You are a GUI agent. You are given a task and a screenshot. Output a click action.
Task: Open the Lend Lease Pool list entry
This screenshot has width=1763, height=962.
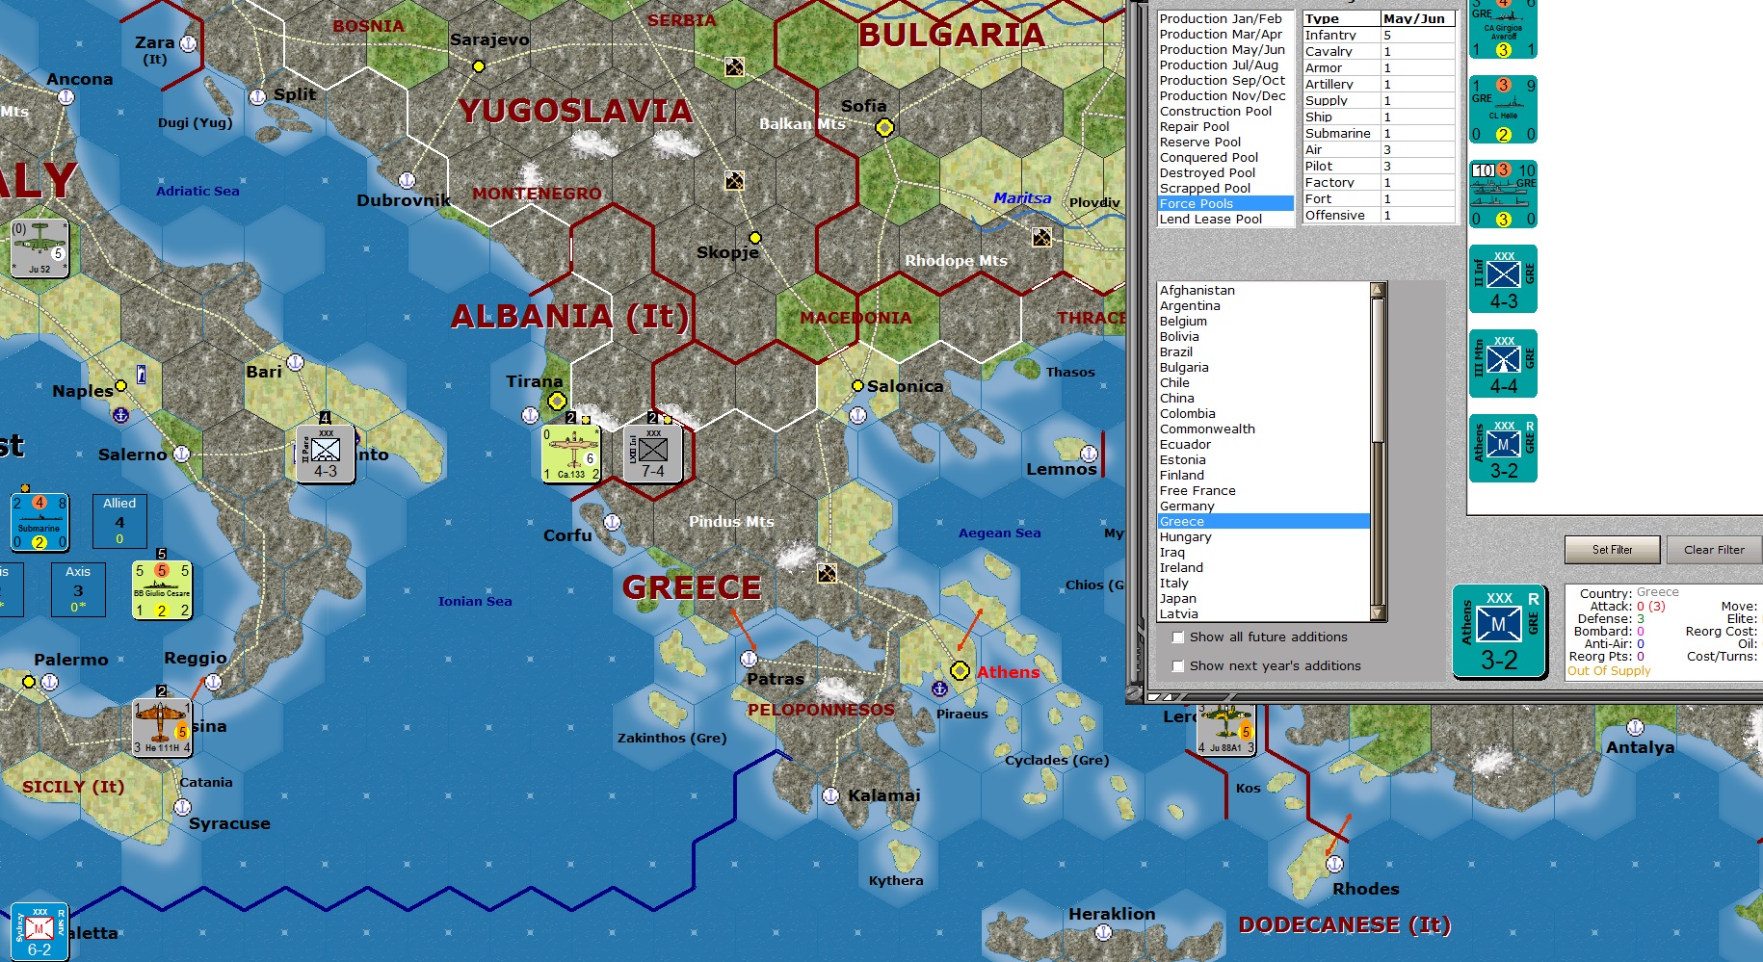tap(1225, 219)
